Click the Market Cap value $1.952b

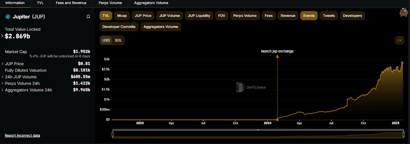(x=81, y=52)
